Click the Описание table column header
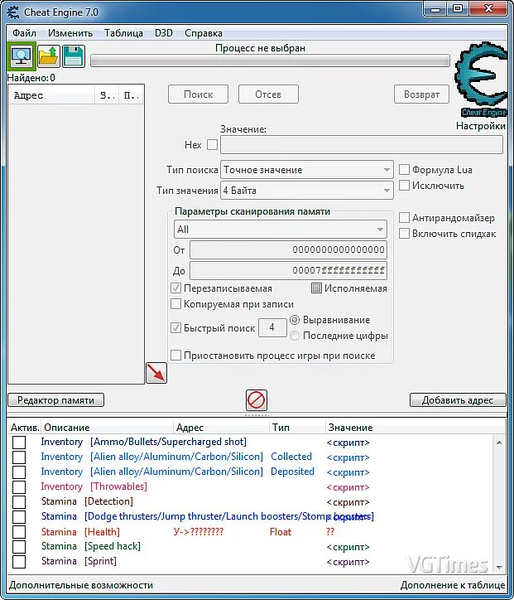514x600 pixels. pyautogui.click(x=107, y=427)
